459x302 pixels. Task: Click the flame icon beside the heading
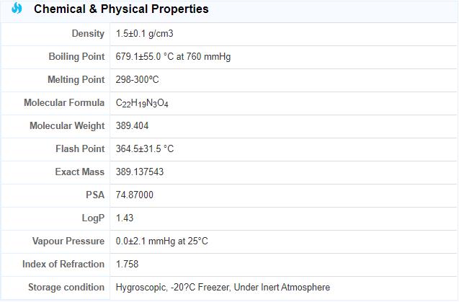tap(17, 9)
